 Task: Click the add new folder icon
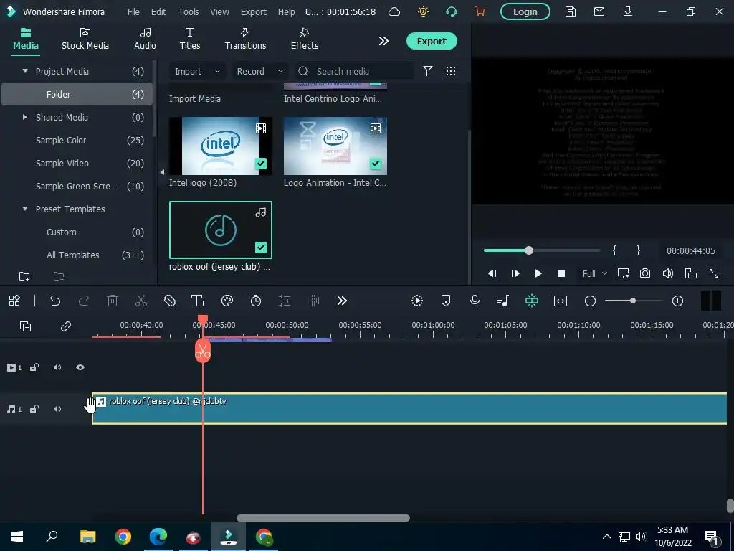pos(24,276)
